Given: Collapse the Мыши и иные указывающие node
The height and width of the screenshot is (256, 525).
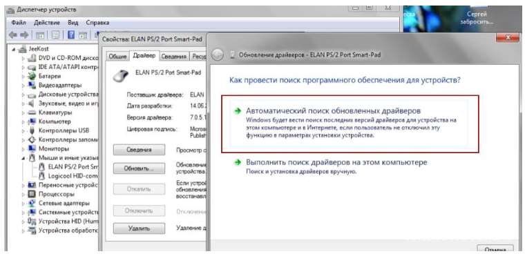Looking at the screenshot, I should pyautogui.click(x=23, y=157).
